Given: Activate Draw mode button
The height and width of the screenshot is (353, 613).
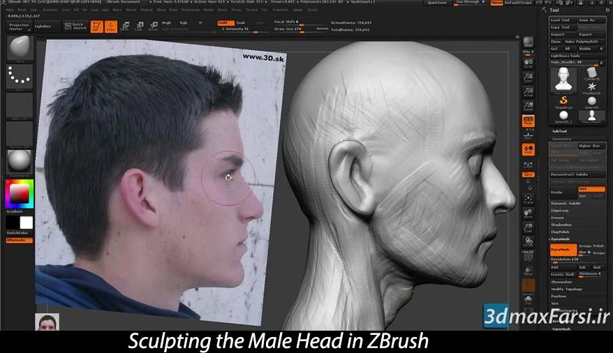Looking at the screenshot, I should tap(111, 27).
